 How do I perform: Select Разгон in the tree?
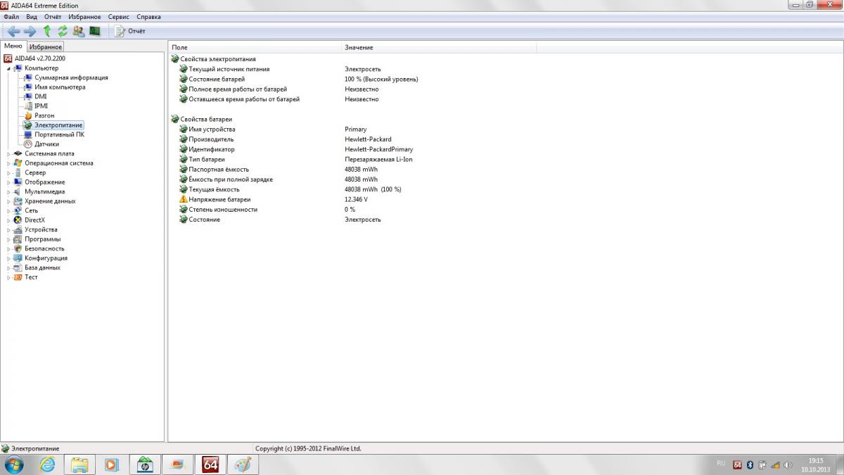44,115
